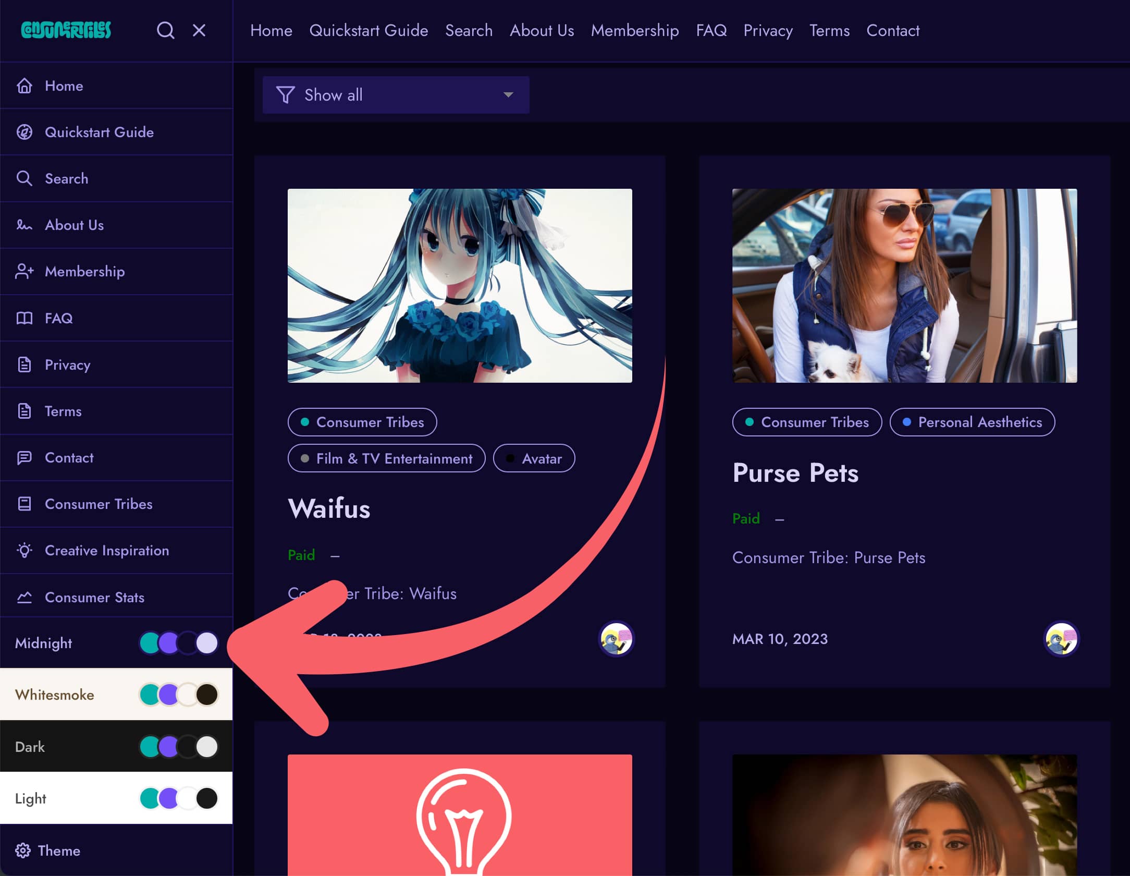
Task: Click the Theme gear icon
Action: 23,850
